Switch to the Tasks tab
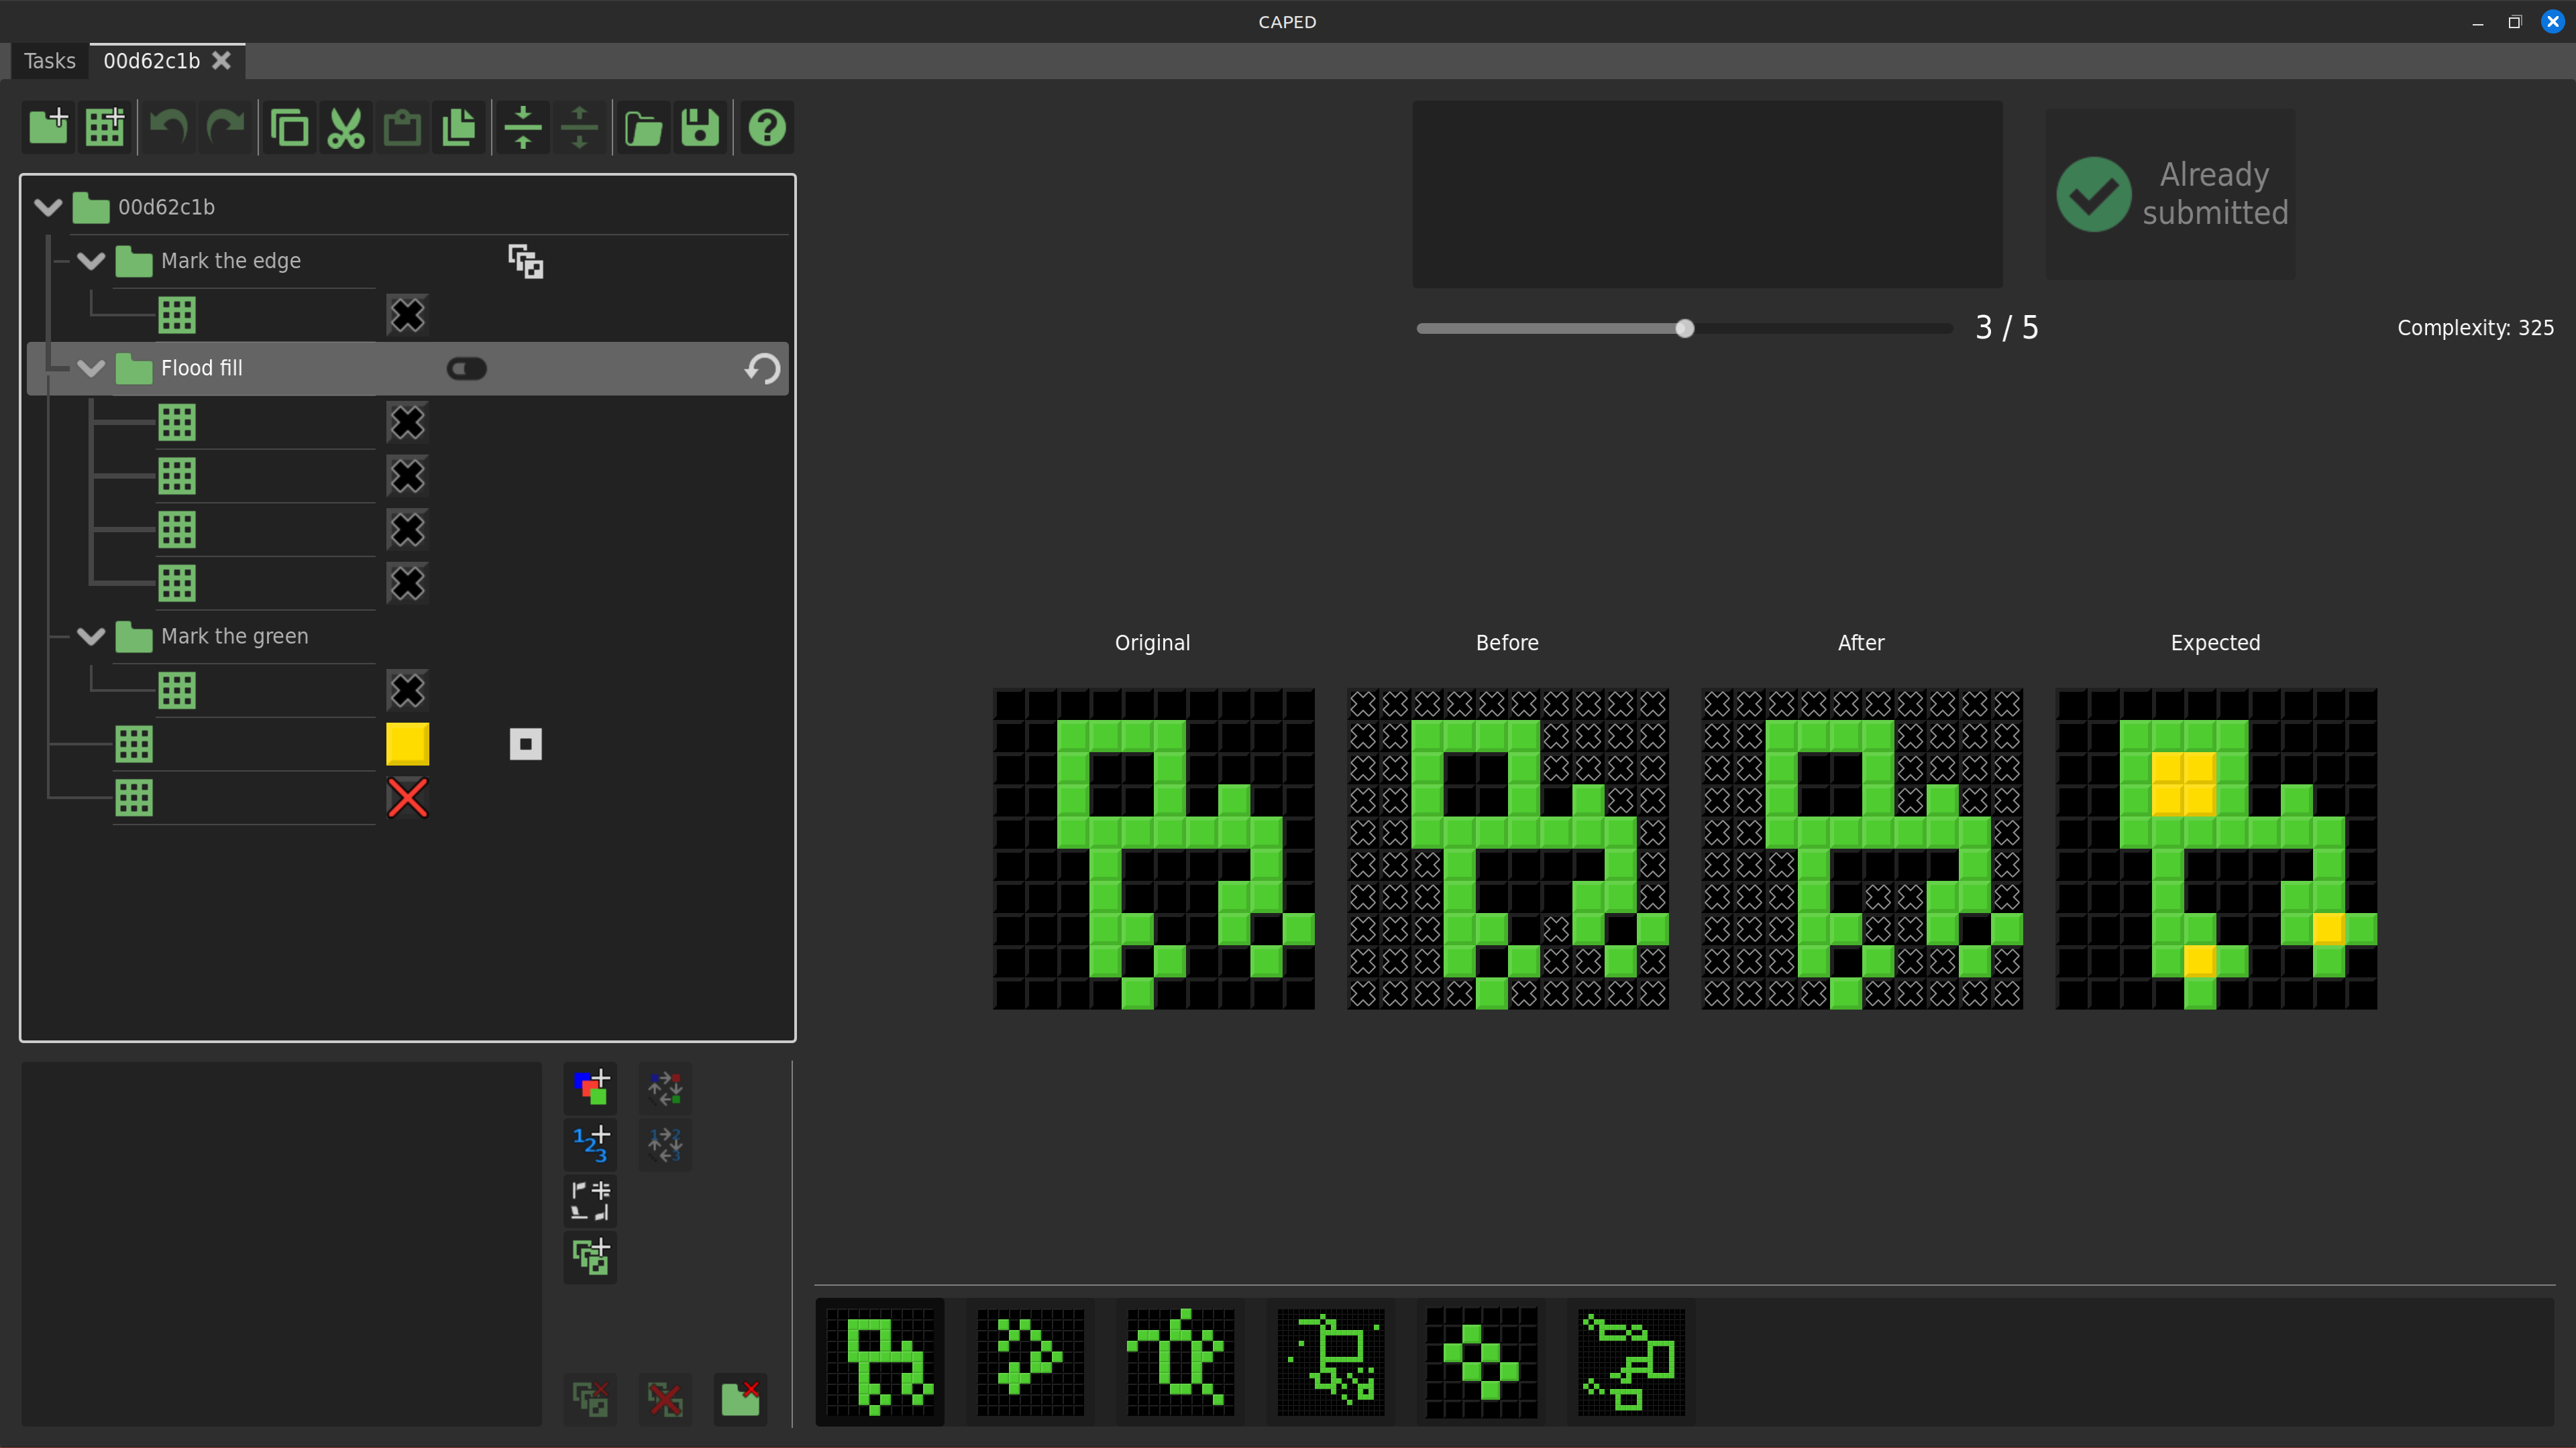The width and height of the screenshot is (2576, 1448). (x=49, y=61)
